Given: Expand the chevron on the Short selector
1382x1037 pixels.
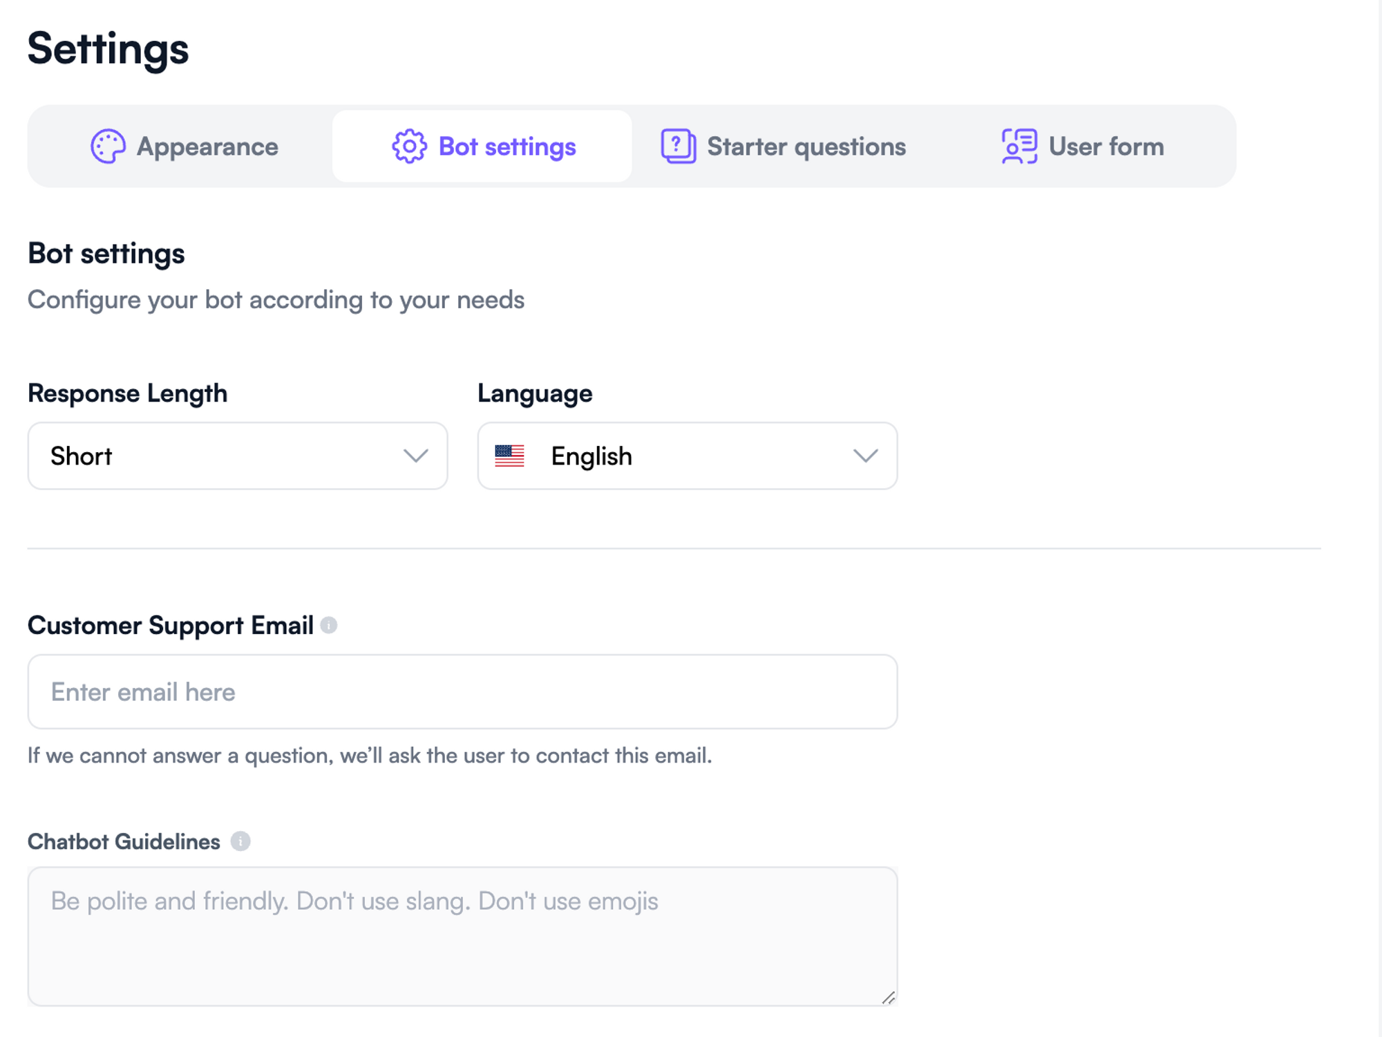Looking at the screenshot, I should 415,456.
